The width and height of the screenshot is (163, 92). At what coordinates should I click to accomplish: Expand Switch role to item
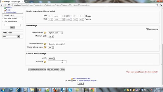(3, 15)
